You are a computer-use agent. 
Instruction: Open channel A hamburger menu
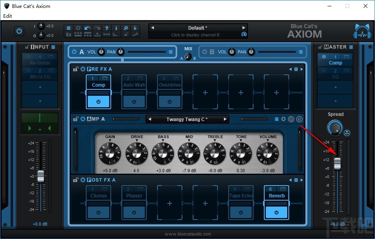[x=171, y=52]
